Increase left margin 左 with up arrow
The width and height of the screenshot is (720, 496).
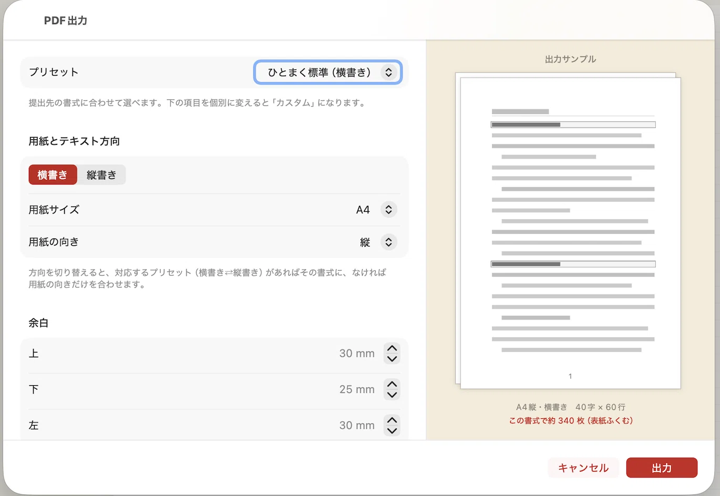point(392,420)
